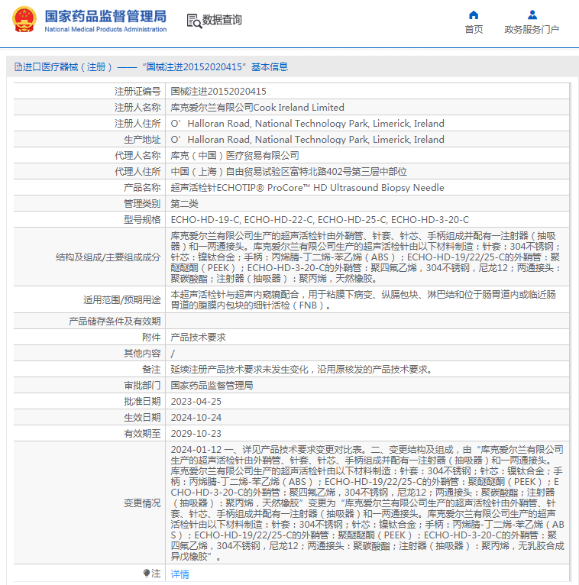Click expiry date 2029-10-23
Screen dimensions: 579x585
[196, 434]
